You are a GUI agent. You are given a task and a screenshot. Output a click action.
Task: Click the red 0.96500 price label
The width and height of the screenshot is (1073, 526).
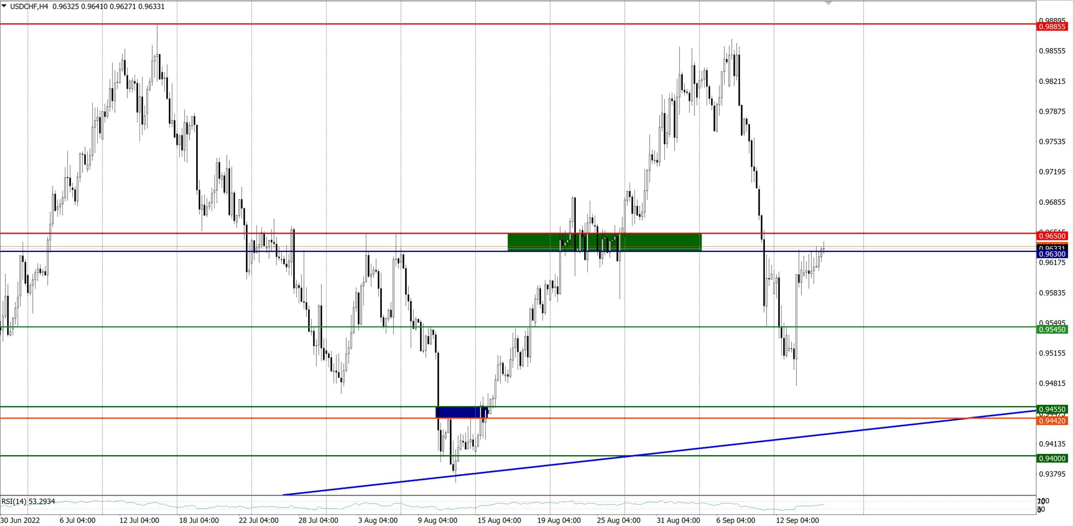pos(1052,236)
